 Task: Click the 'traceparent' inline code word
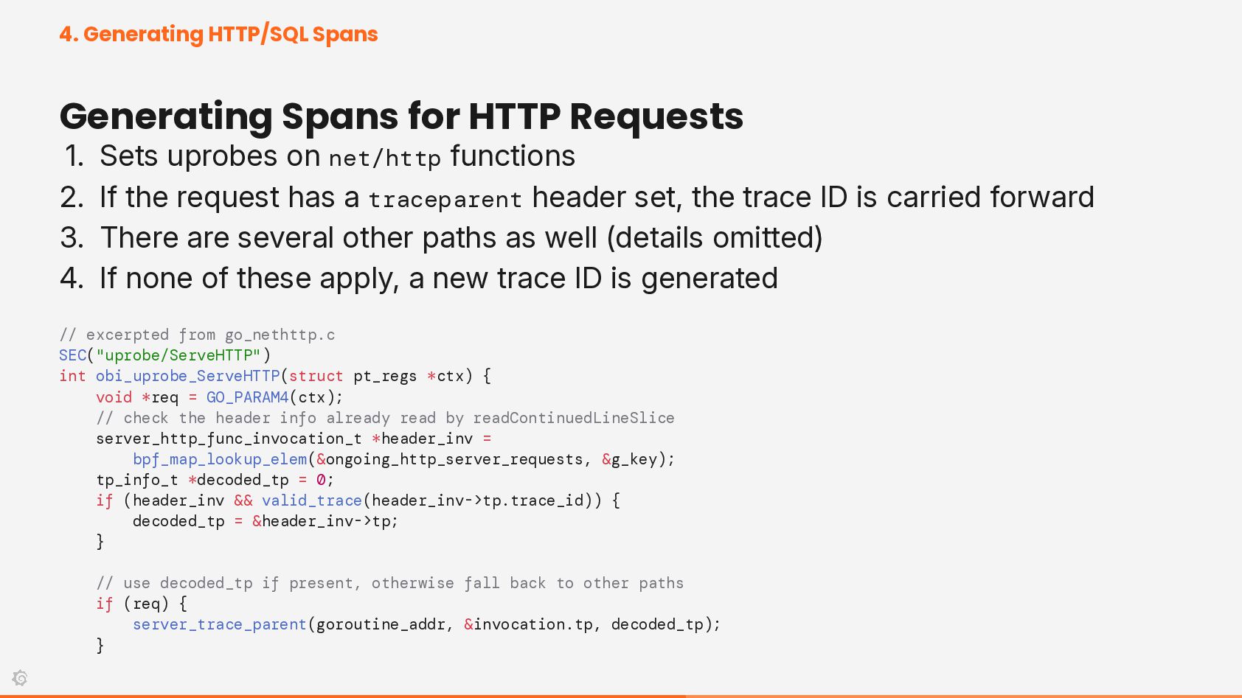445,199
